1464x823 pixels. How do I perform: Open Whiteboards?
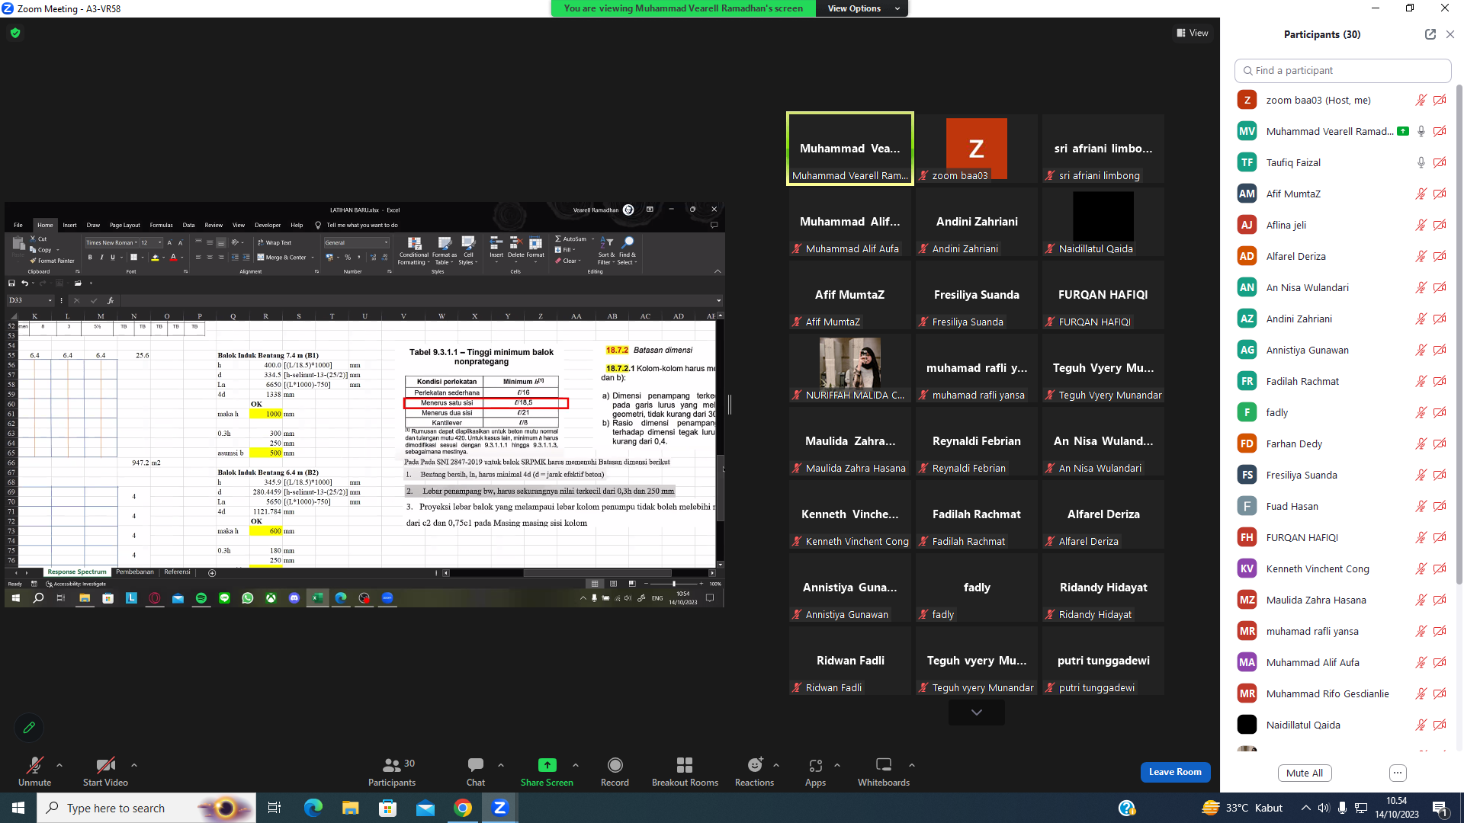(884, 771)
